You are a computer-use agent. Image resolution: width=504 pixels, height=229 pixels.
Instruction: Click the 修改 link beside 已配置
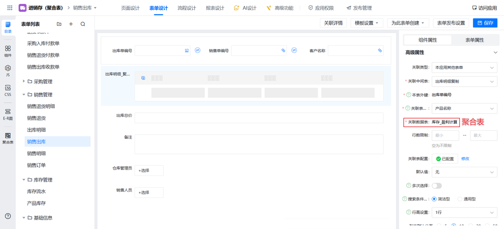pos(465,159)
